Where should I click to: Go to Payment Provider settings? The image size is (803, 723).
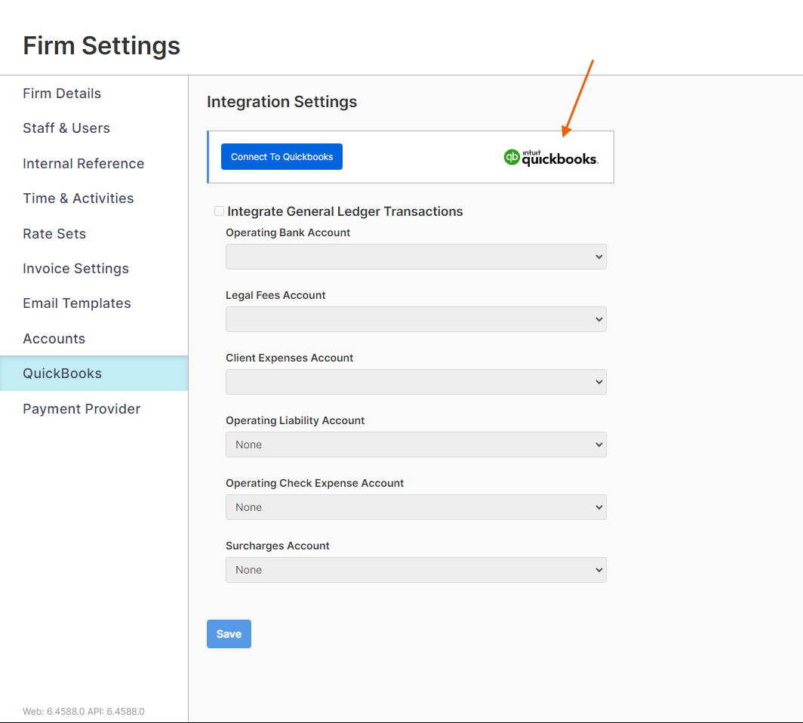pyautogui.click(x=82, y=408)
